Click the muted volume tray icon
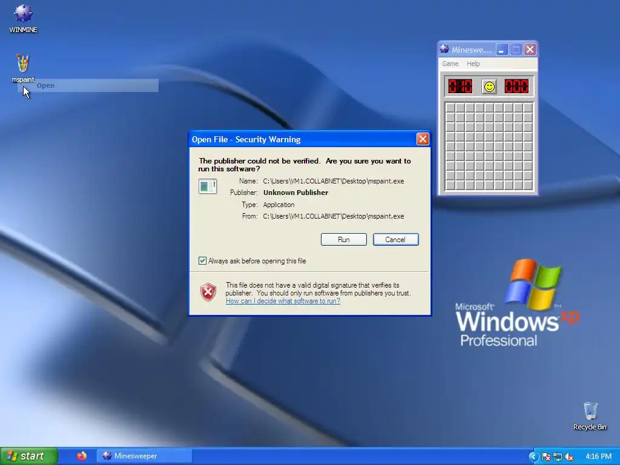This screenshot has width=620, height=465. pyautogui.click(x=569, y=457)
